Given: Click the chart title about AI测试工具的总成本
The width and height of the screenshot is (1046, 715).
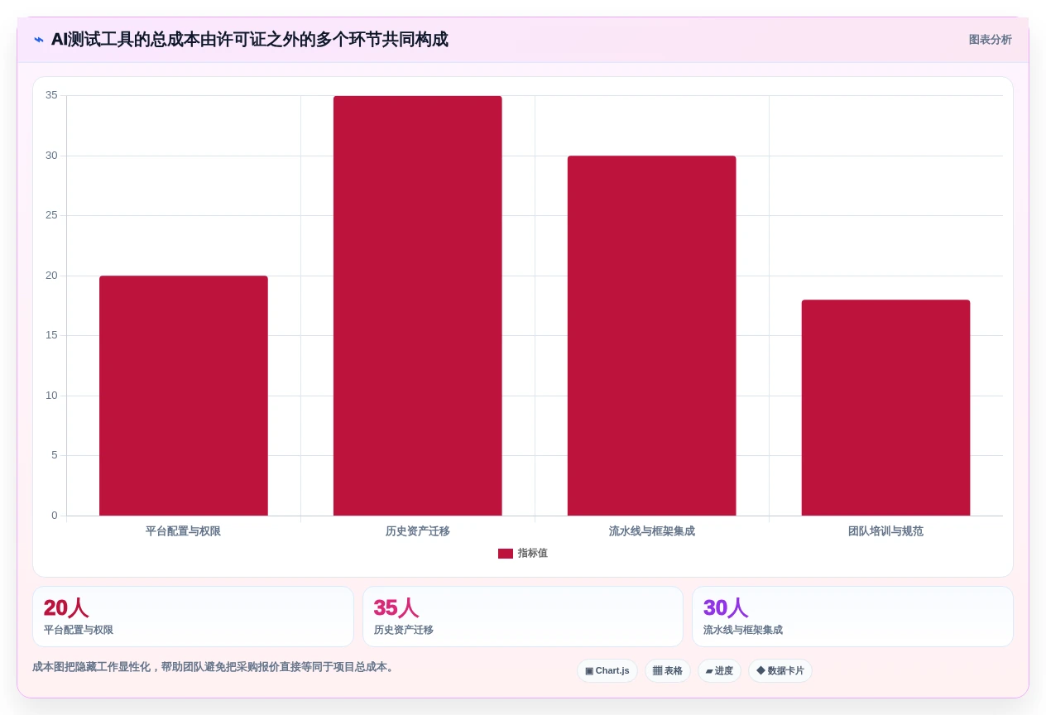Looking at the screenshot, I should click(x=249, y=40).
